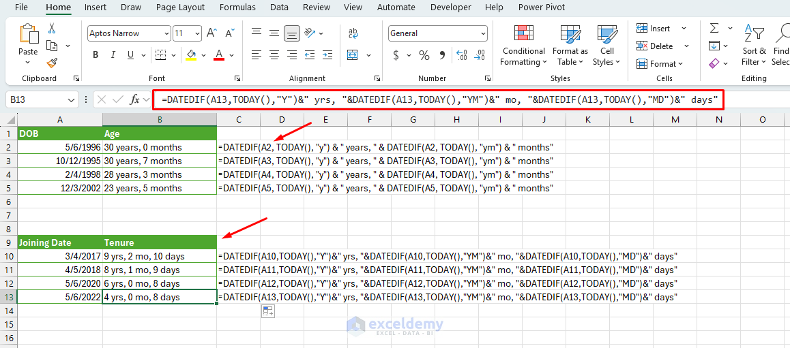The image size is (790, 348).
Task: Click the Merge & Center icon
Action: point(353,54)
